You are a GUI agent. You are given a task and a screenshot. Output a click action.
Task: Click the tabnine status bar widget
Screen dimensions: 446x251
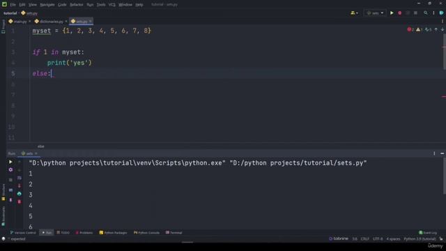point(339,238)
